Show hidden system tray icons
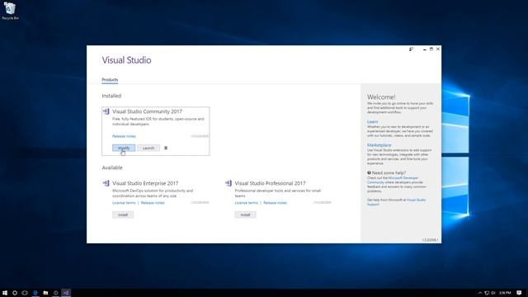The image size is (528, 297). (480, 293)
